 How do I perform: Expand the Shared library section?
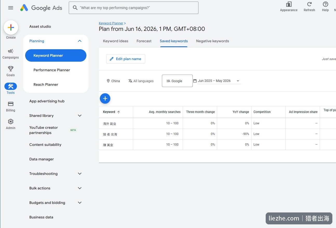click(x=80, y=116)
